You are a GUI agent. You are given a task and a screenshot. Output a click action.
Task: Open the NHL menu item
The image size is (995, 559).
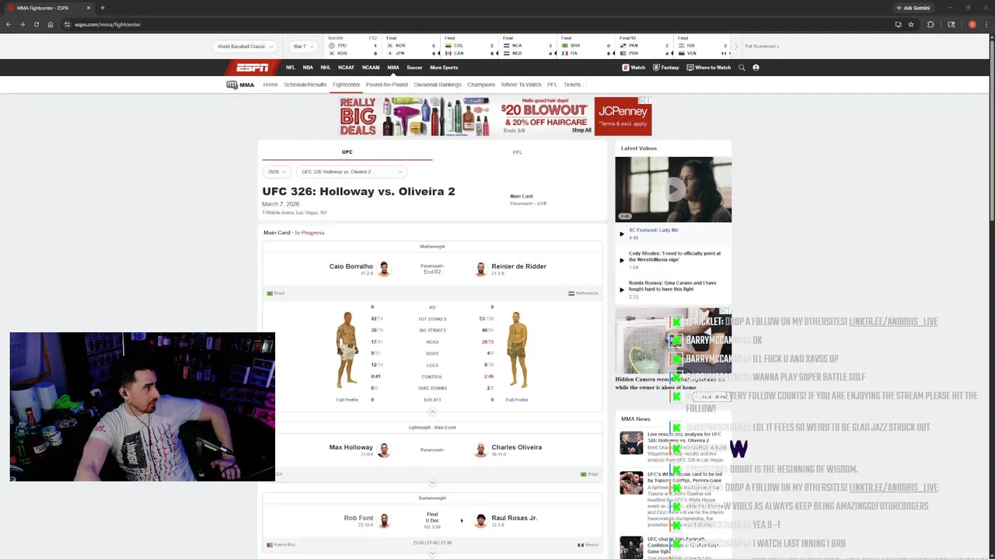pos(326,68)
